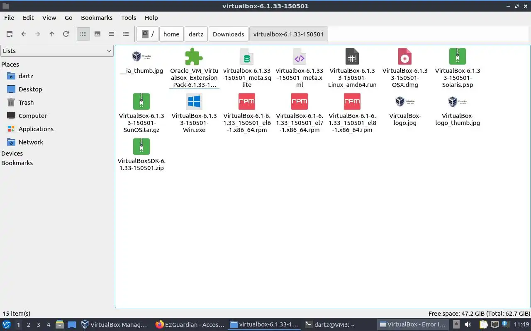
Task: Open the Lists side pane dropdown
Action: pyautogui.click(x=57, y=51)
